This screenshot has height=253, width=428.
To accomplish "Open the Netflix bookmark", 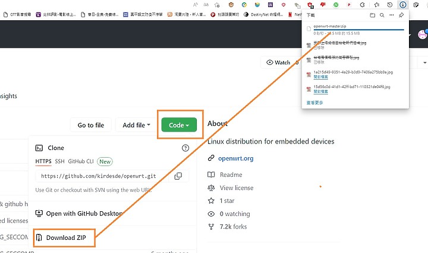I will point(294,14).
